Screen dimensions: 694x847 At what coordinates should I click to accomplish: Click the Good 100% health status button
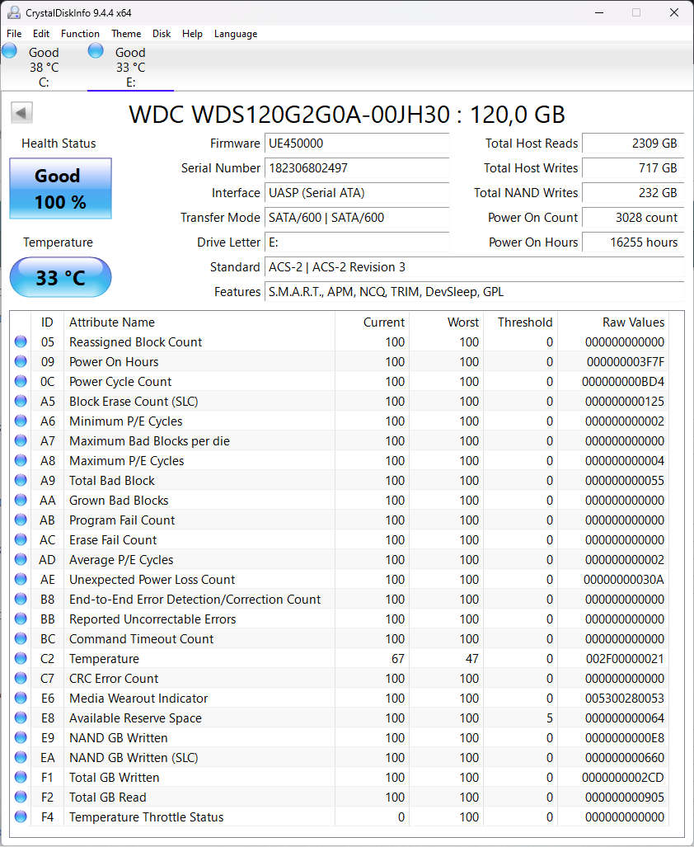60,188
